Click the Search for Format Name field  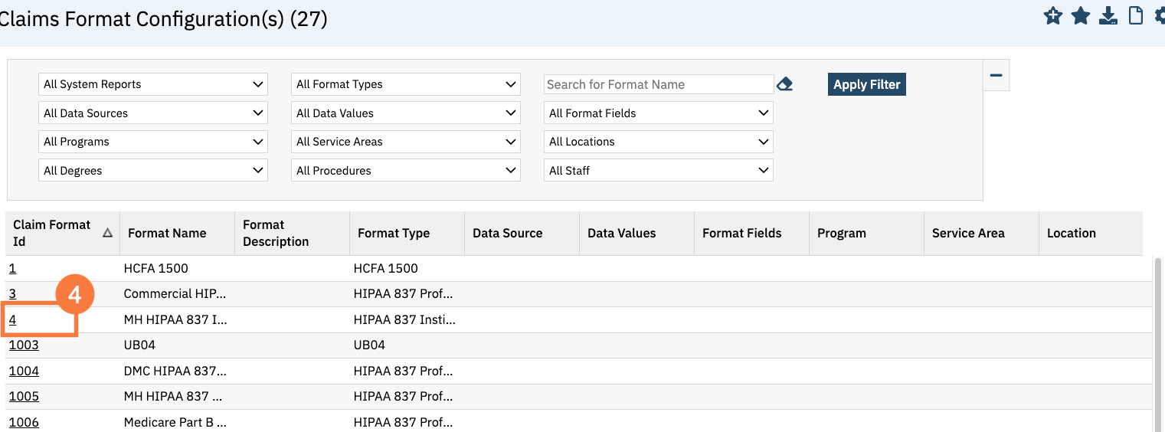point(659,84)
